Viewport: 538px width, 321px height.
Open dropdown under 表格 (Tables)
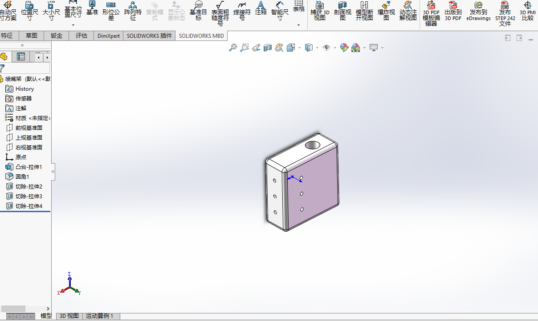pyautogui.click(x=299, y=25)
